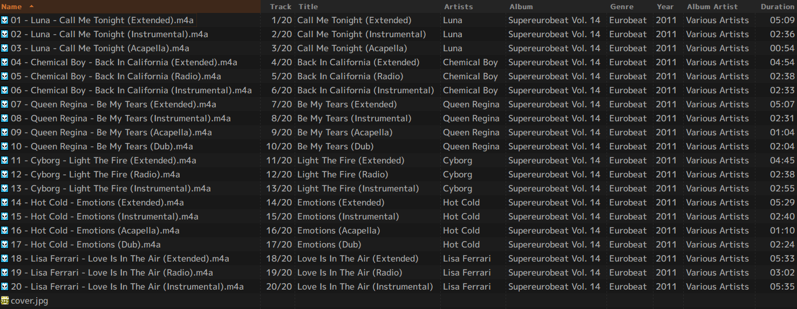Image resolution: width=797 pixels, height=309 pixels.
Task: Select the cover.jpg file name
Action: click(29, 301)
